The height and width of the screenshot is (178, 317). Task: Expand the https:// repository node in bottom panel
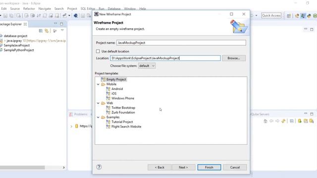71,127
